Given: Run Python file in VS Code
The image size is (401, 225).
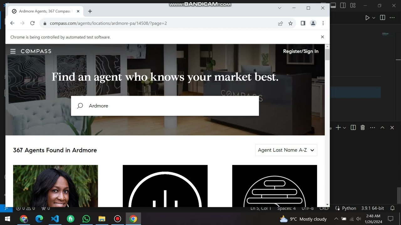Looking at the screenshot, I should 367,18.
